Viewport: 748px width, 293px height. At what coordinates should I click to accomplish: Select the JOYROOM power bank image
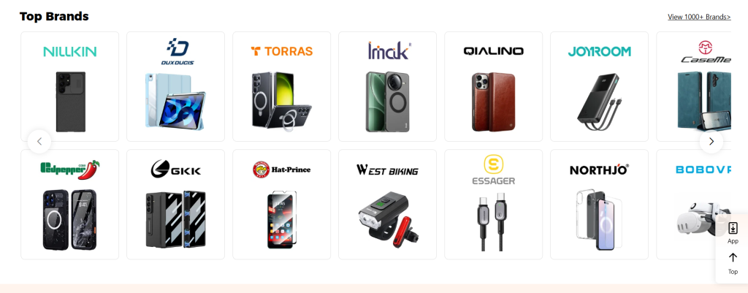click(x=599, y=102)
